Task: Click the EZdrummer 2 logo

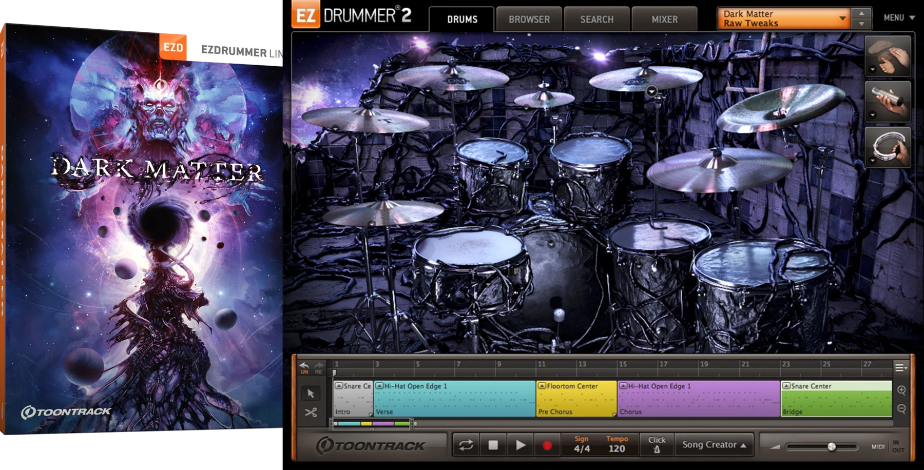Action: (352, 15)
